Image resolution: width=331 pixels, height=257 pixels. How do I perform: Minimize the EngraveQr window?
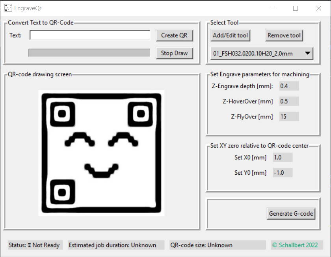273,8
